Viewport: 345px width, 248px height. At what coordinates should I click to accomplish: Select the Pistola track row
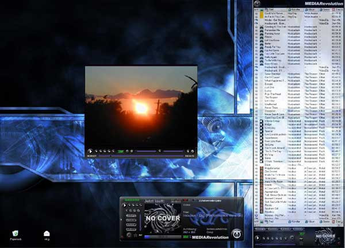pos(298,205)
